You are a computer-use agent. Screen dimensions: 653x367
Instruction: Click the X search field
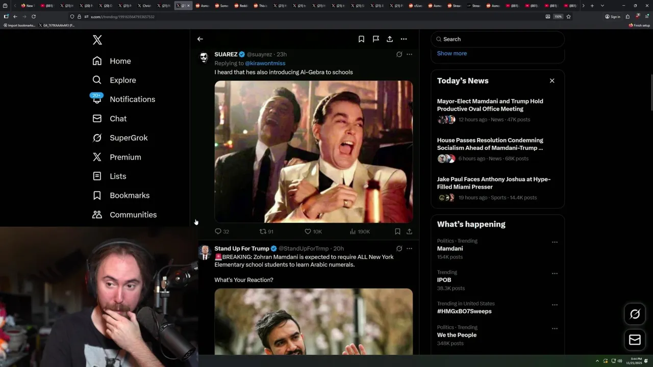[497, 39]
